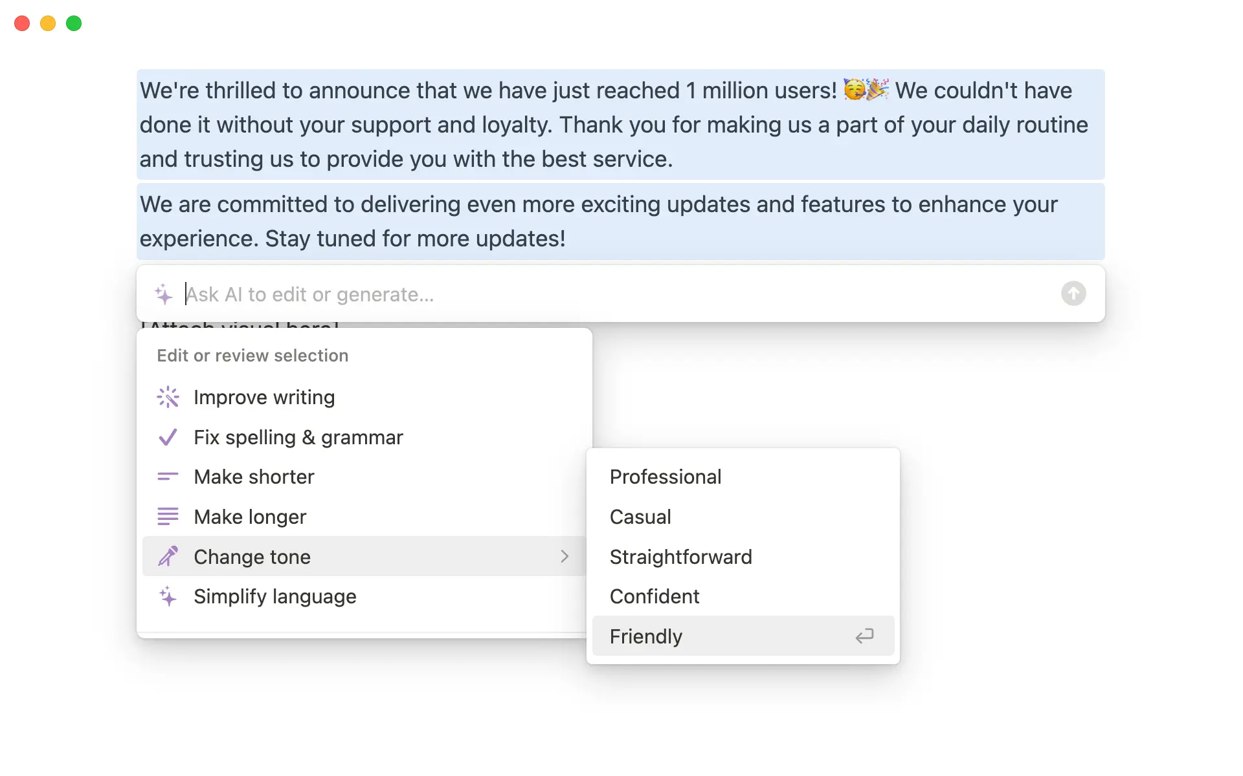Screen dimensions: 1243x776
Task: Click the Make longer lines icon
Action: (x=168, y=516)
